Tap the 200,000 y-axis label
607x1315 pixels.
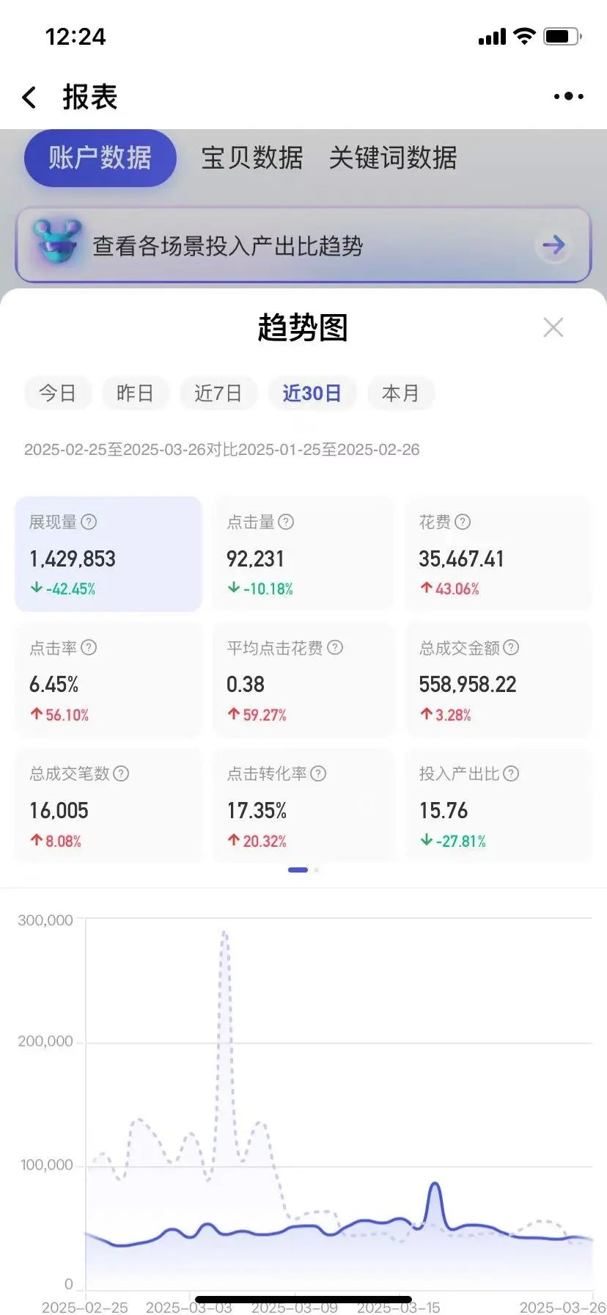click(45, 1041)
